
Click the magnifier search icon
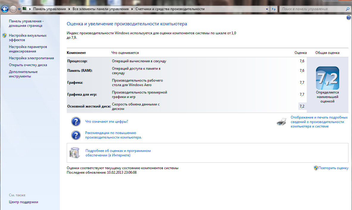click(x=348, y=9)
